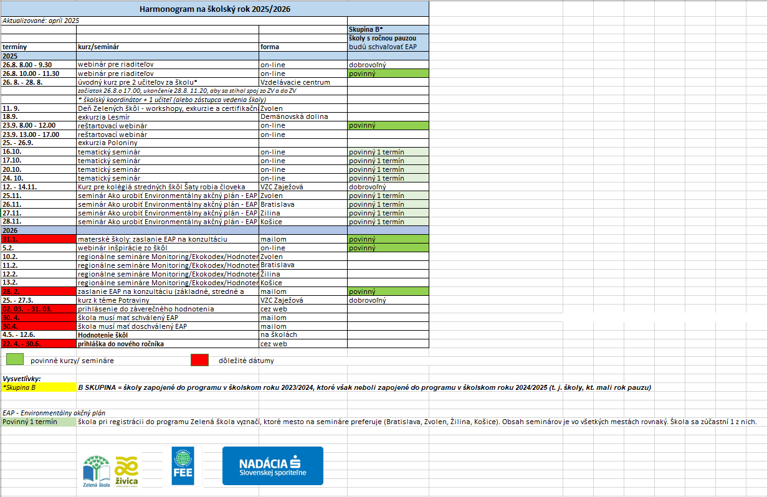Select the FEE logo image

(x=183, y=466)
